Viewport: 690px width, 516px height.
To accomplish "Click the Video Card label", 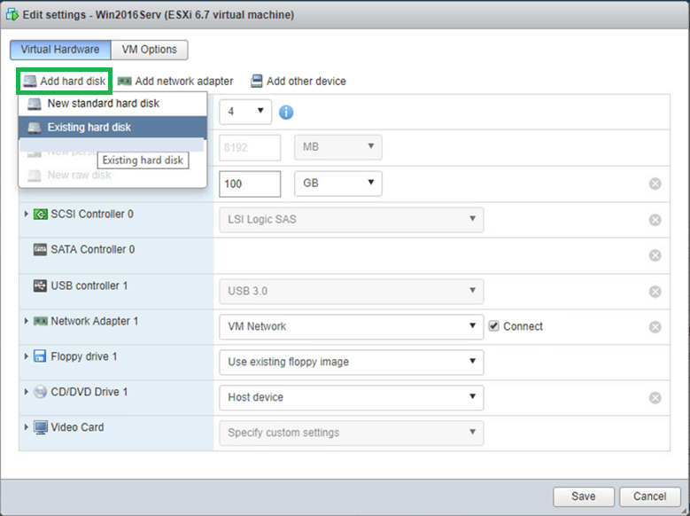I will [x=77, y=427].
